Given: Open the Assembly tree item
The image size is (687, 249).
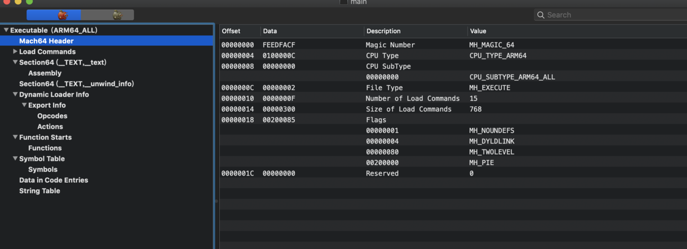Looking at the screenshot, I should tap(45, 73).
